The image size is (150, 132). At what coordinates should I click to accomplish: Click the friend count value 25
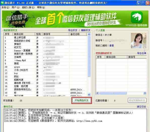[21, 100]
